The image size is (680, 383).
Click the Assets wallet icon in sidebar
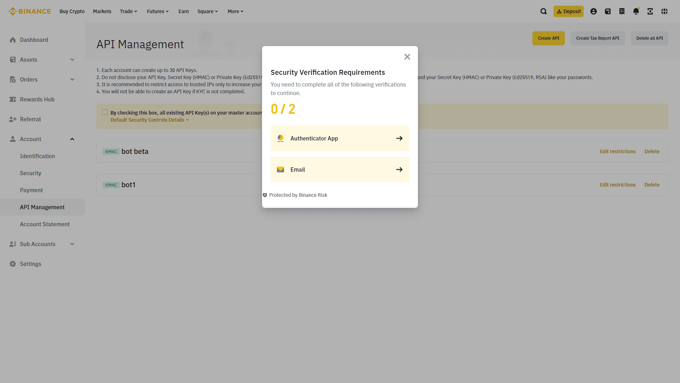tap(13, 60)
